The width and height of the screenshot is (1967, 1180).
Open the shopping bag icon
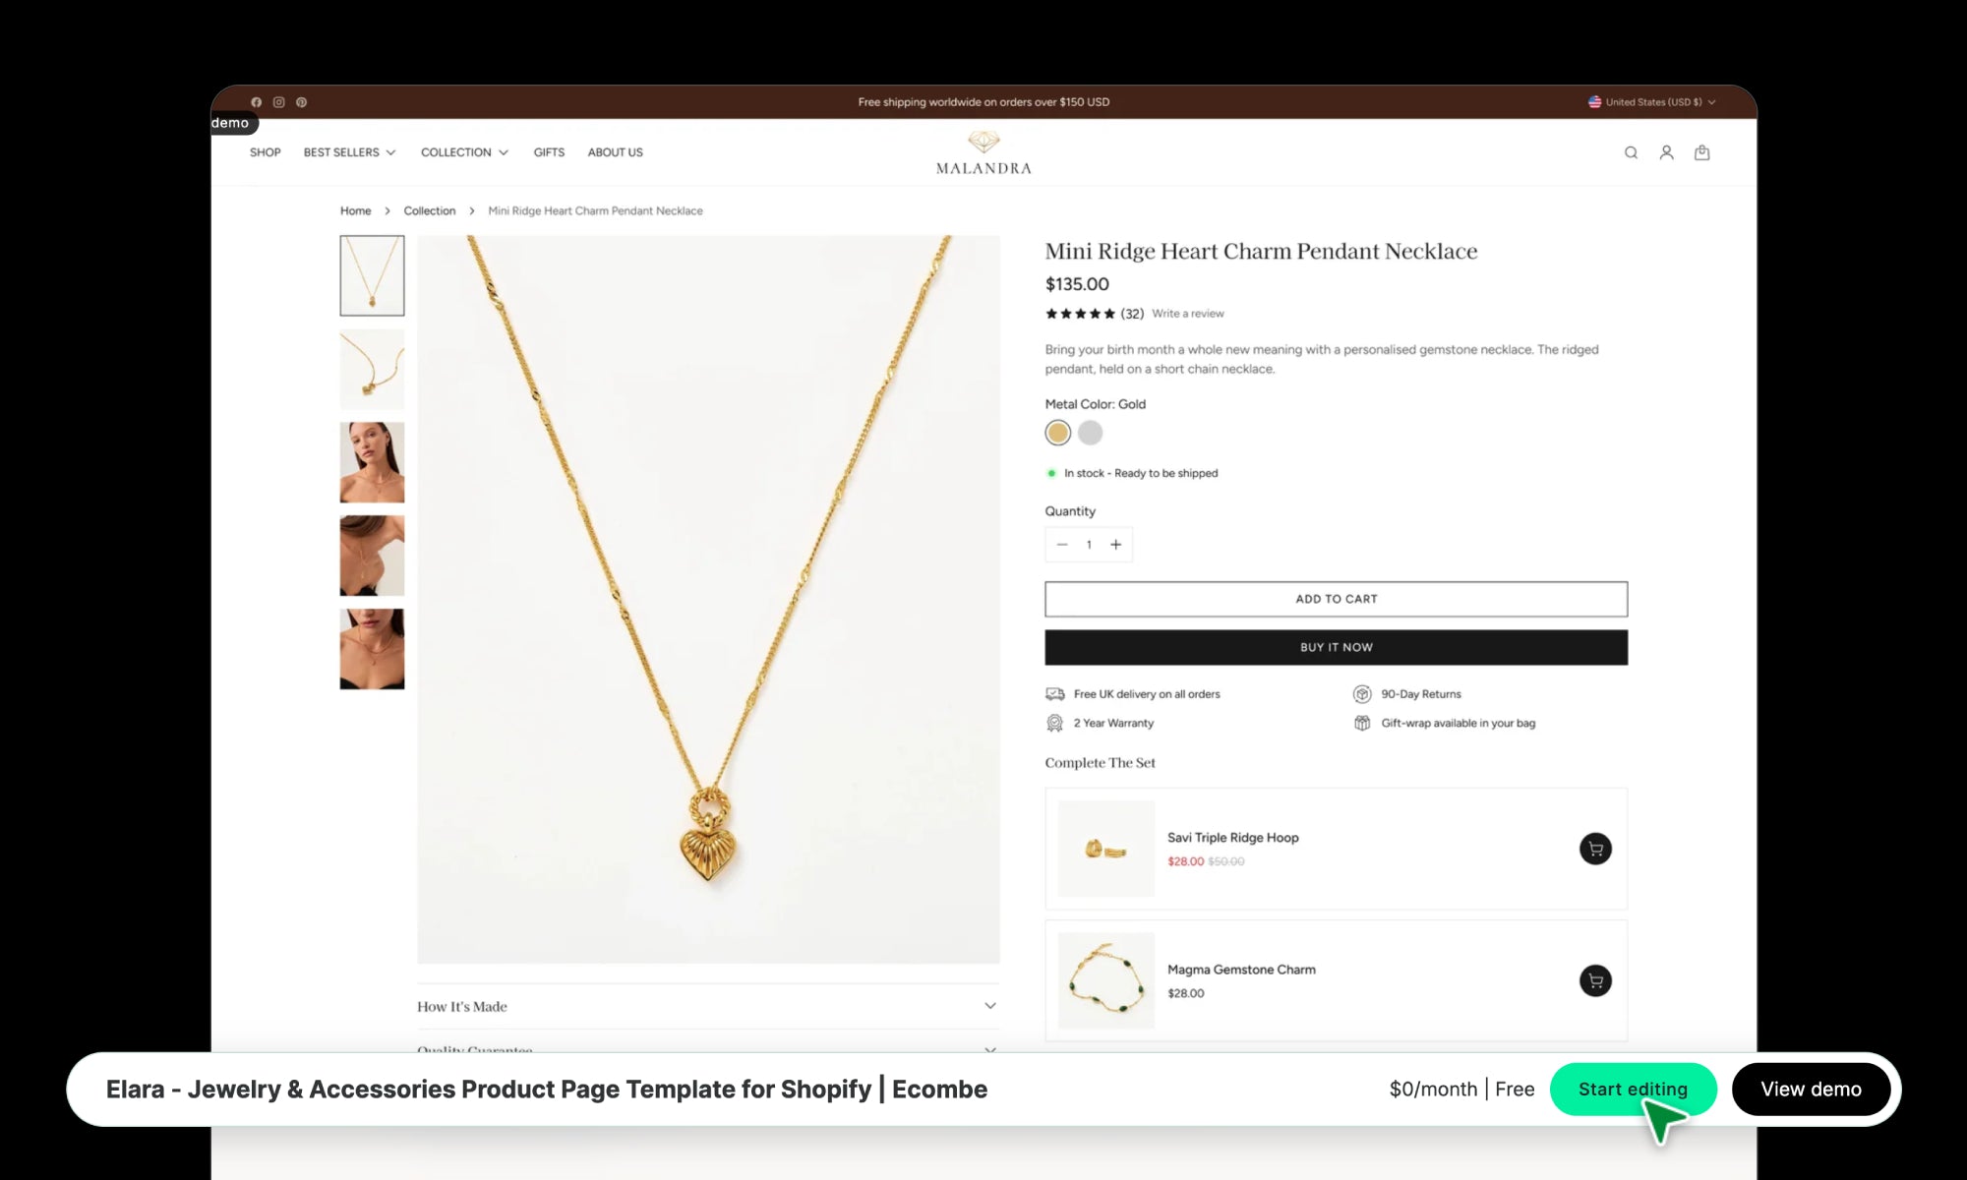click(x=1701, y=152)
